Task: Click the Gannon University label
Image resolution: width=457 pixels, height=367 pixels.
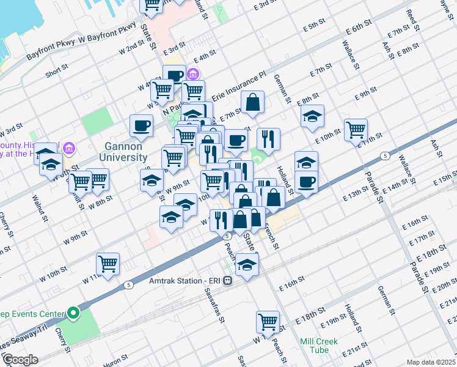Action: [123, 152]
